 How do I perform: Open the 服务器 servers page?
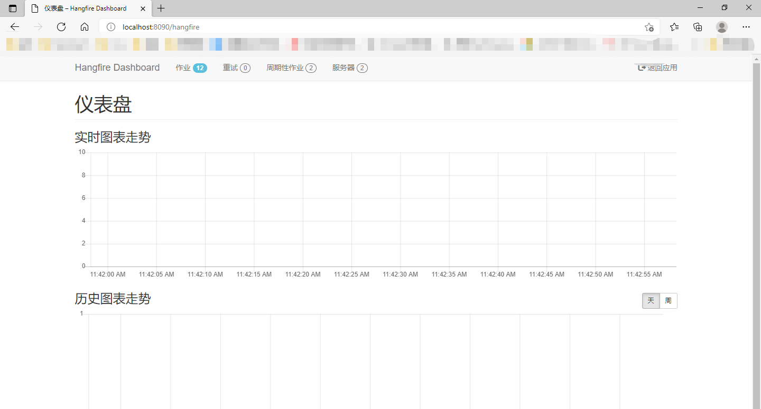pyautogui.click(x=350, y=68)
